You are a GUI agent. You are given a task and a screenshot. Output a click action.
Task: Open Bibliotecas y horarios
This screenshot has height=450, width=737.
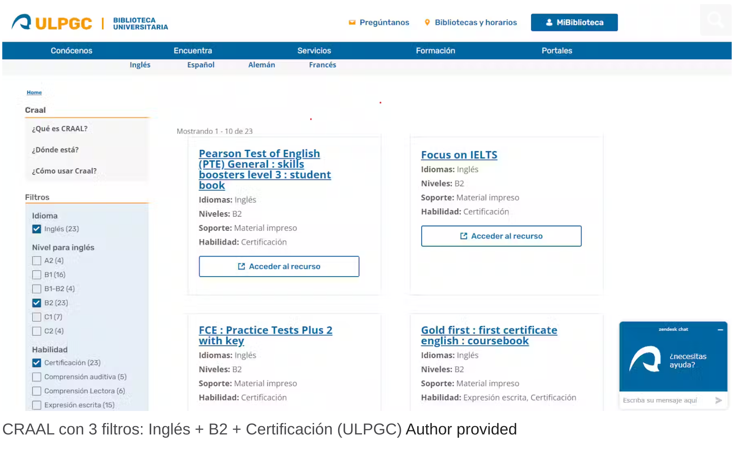476,22
